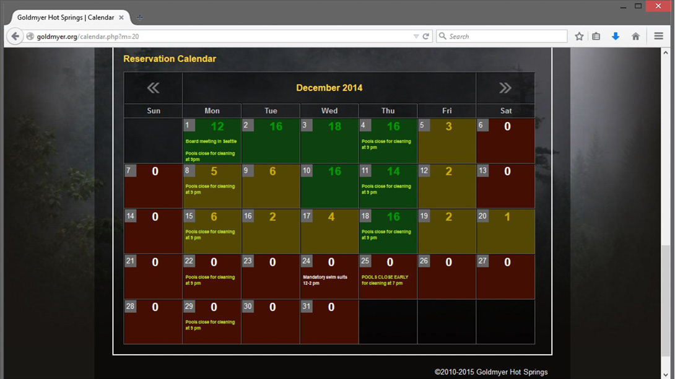Select December 6 calendar cell
Screen dimensions: 675x379
(x=505, y=141)
